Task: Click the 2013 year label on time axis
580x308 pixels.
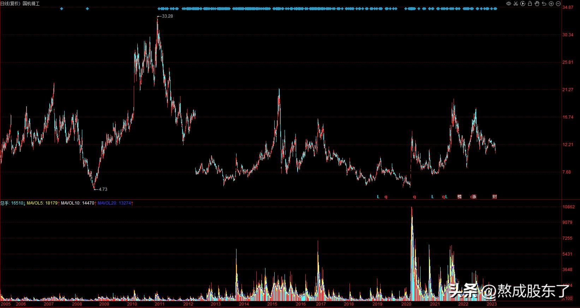Action: tap(215, 304)
